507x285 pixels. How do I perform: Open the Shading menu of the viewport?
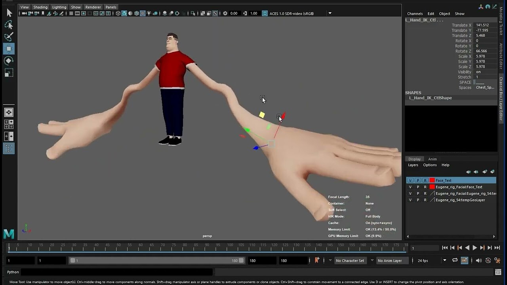[x=40, y=7]
